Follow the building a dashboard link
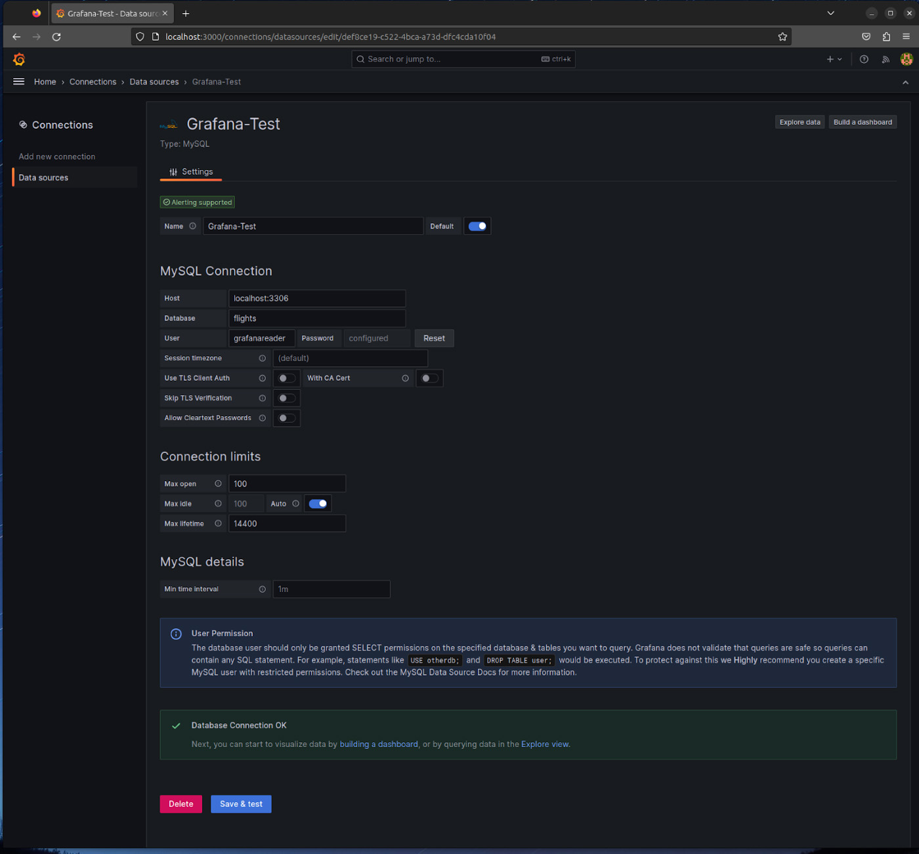919x854 pixels. 379,744
